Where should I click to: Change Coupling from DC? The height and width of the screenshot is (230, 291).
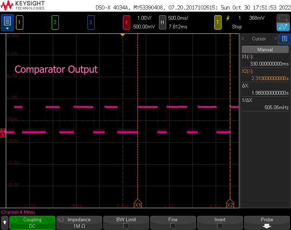pyautogui.click(x=32, y=222)
